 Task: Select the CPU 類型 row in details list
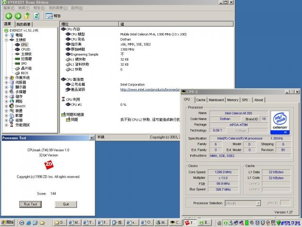tap(146, 35)
